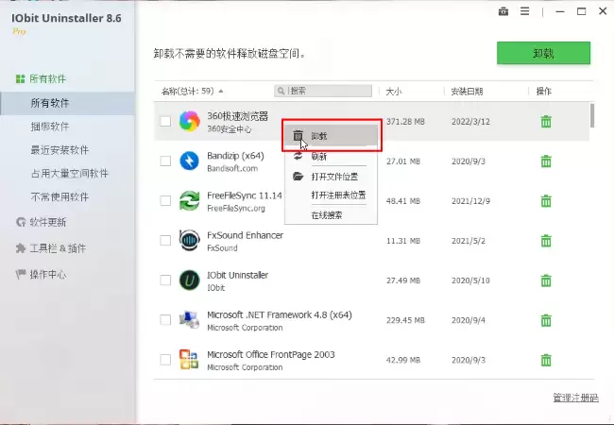Click the trash icon in context menu 卸载

pos(298,135)
